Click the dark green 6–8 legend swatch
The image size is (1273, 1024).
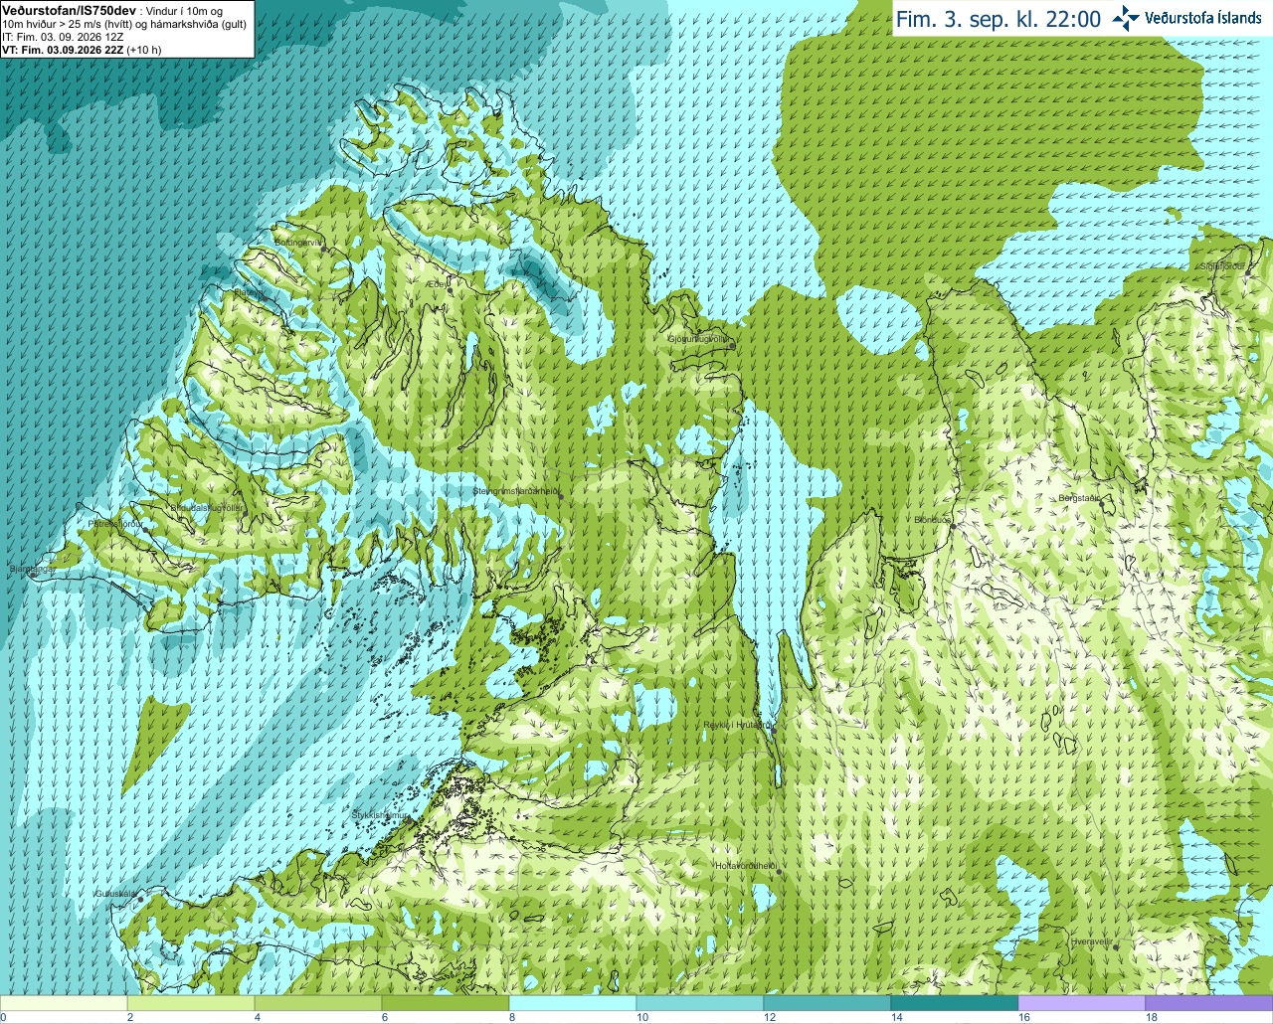[x=446, y=1003]
